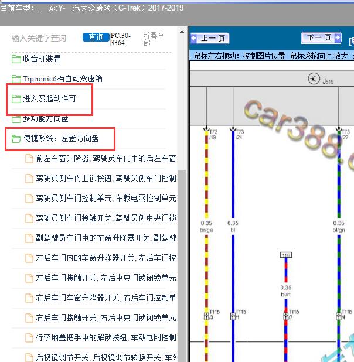Collapse the 便捷系统，左置方向盘 folder
The width and height of the screenshot is (354, 362).
coord(61,138)
